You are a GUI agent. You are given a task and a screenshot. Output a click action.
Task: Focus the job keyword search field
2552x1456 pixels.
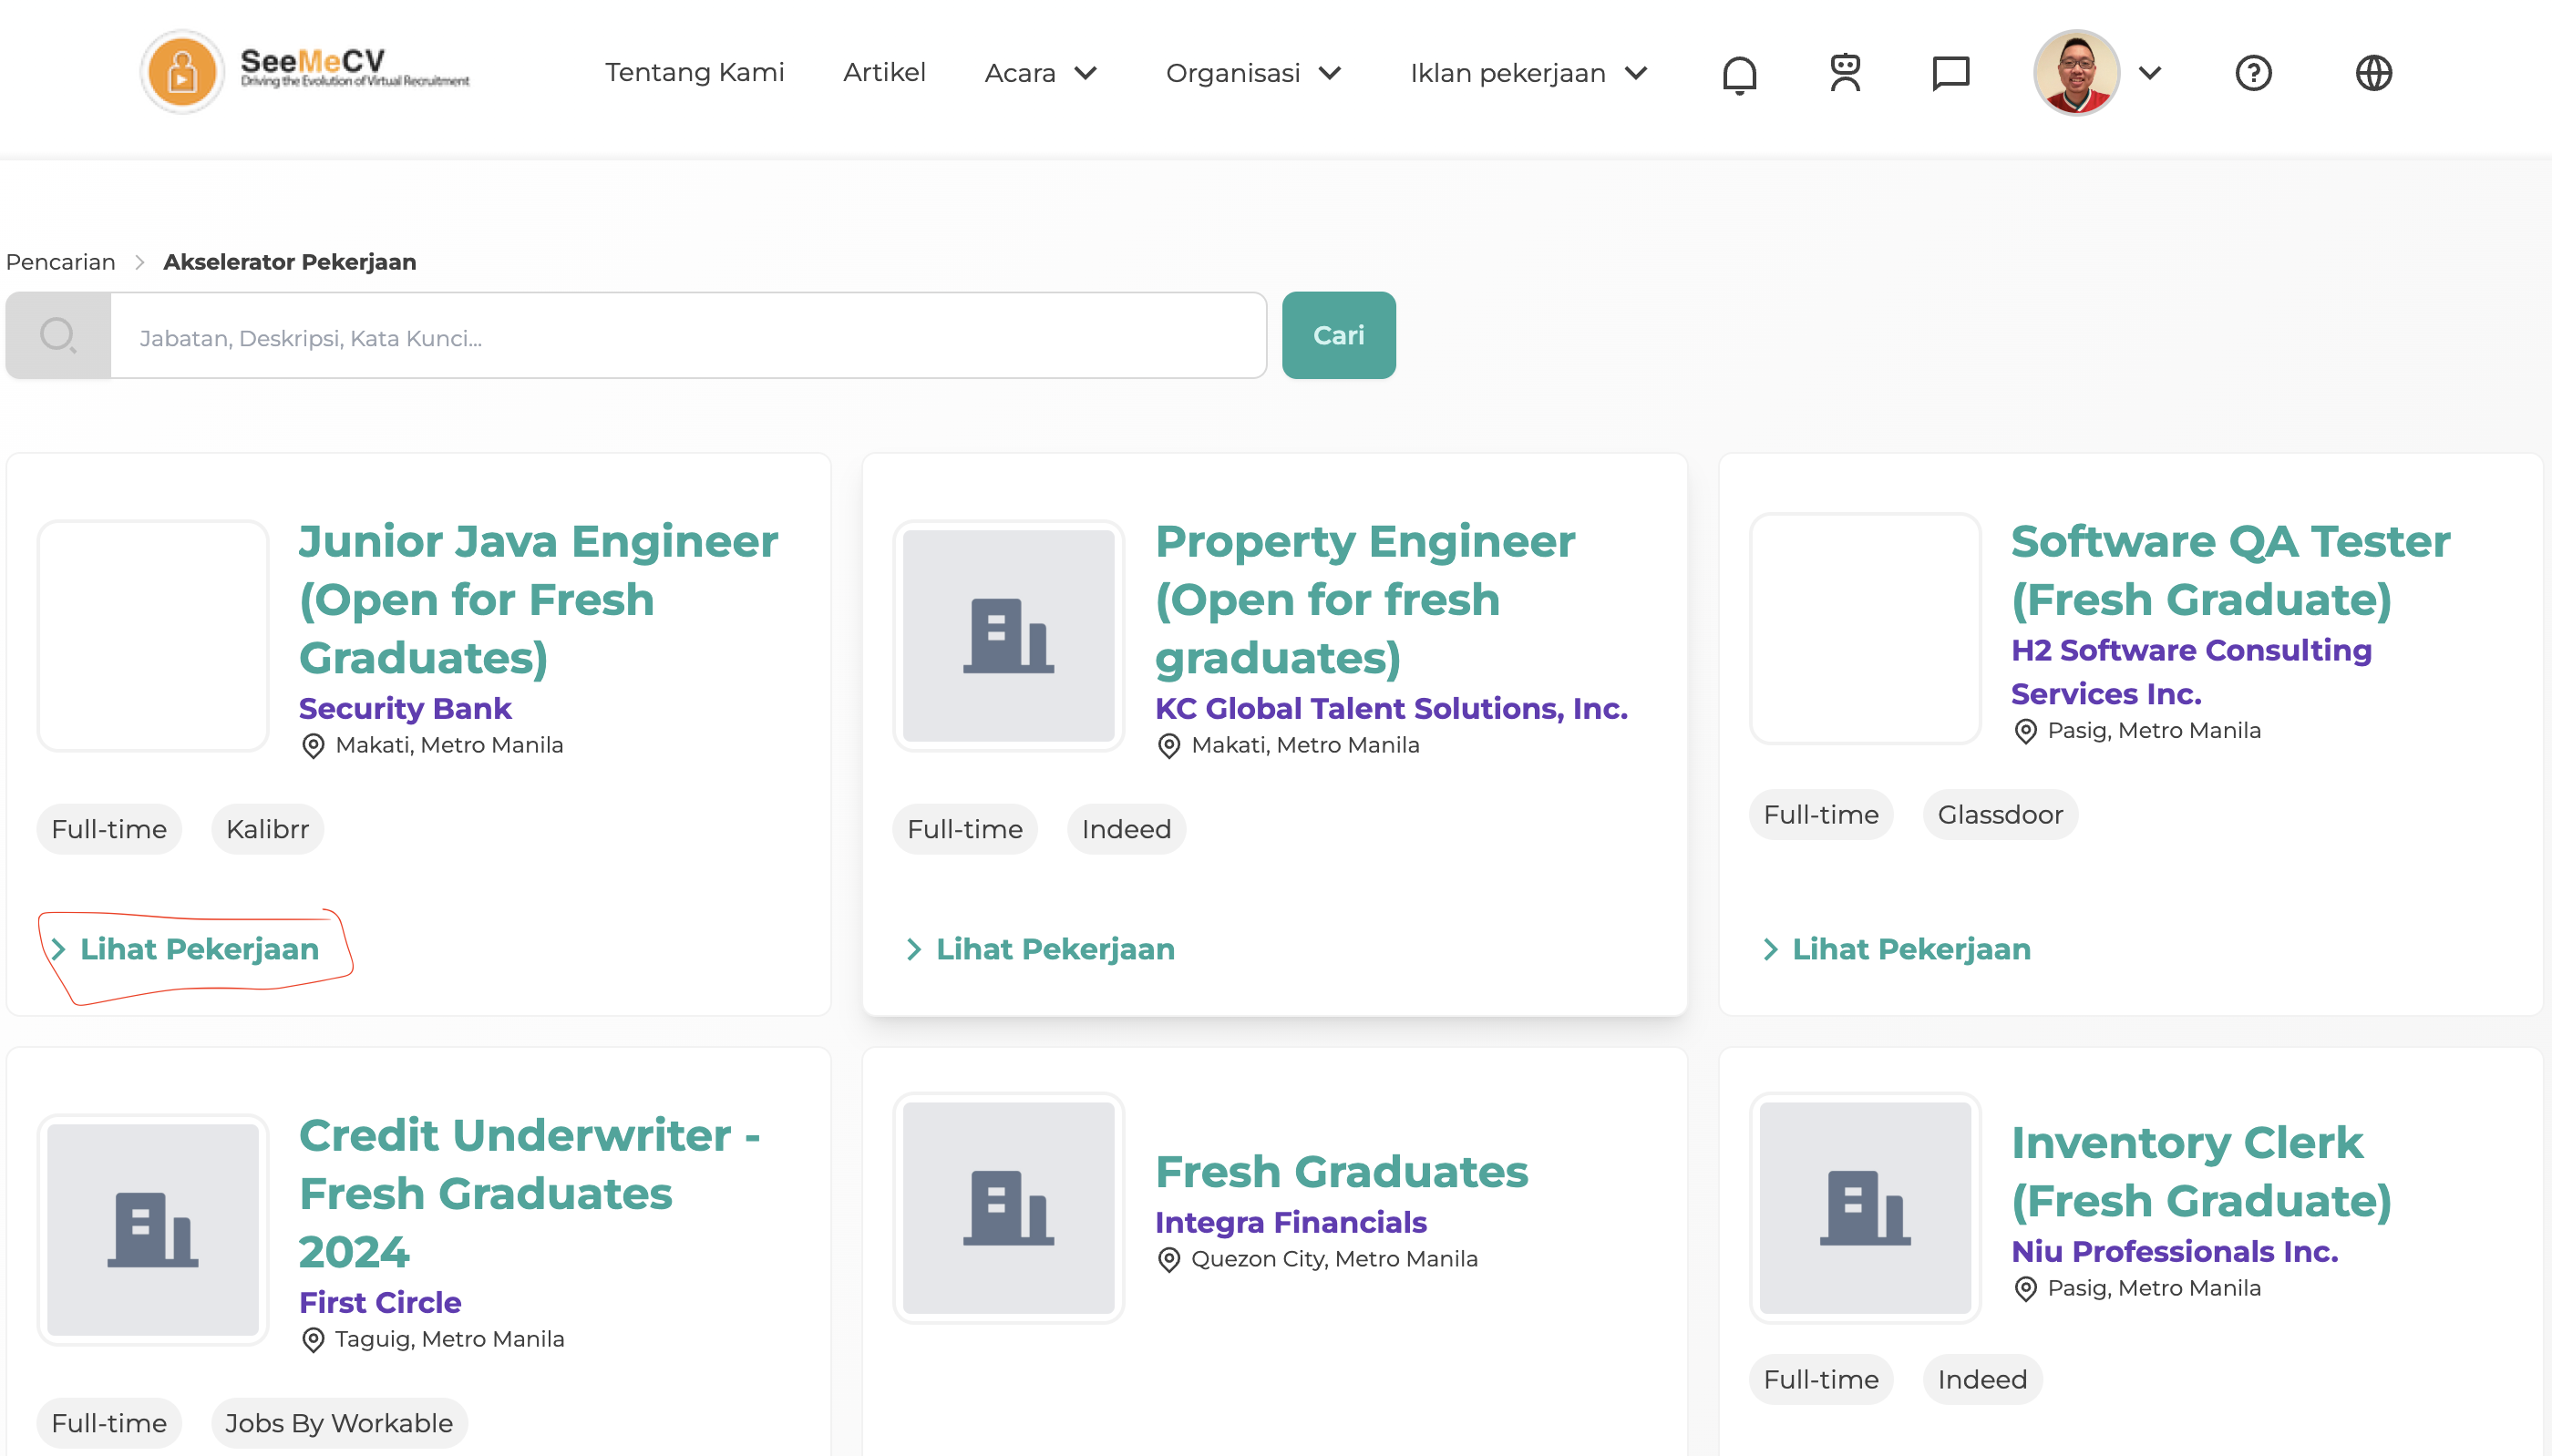[688, 335]
